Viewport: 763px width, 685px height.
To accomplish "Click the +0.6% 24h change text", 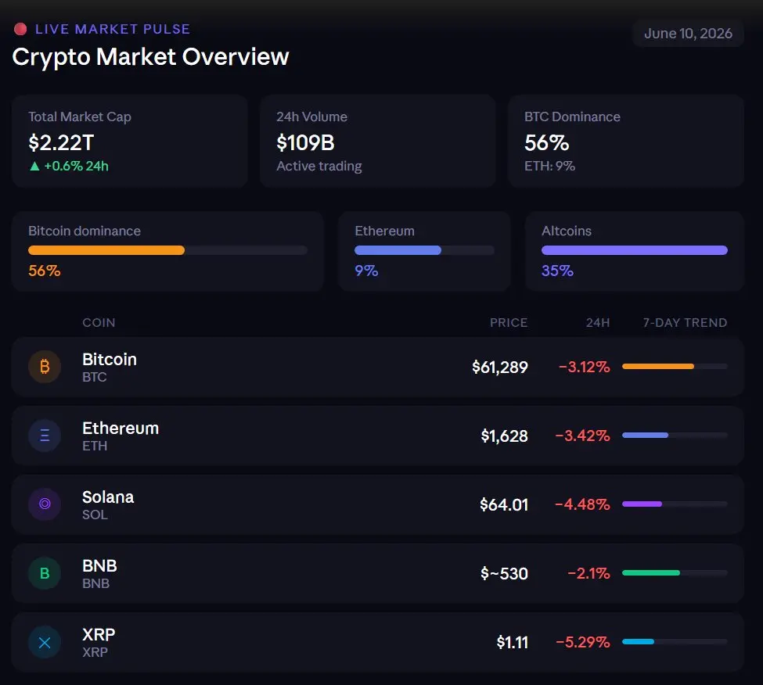I will [x=77, y=167].
